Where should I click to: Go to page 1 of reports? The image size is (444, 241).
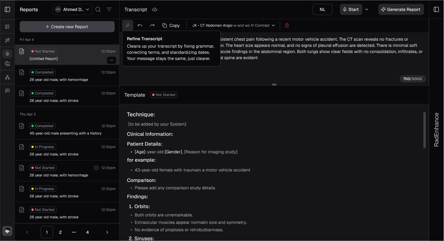point(47,232)
